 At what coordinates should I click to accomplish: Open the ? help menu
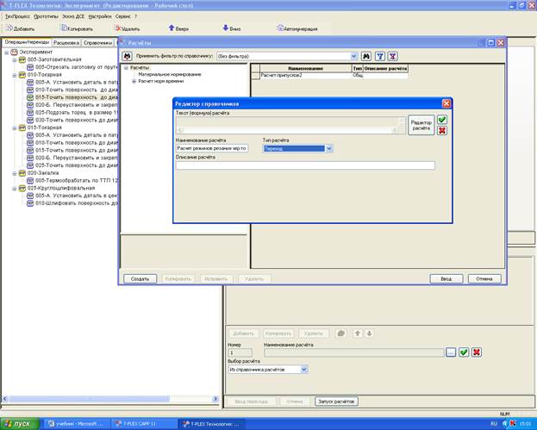pyautogui.click(x=135, y=16)
